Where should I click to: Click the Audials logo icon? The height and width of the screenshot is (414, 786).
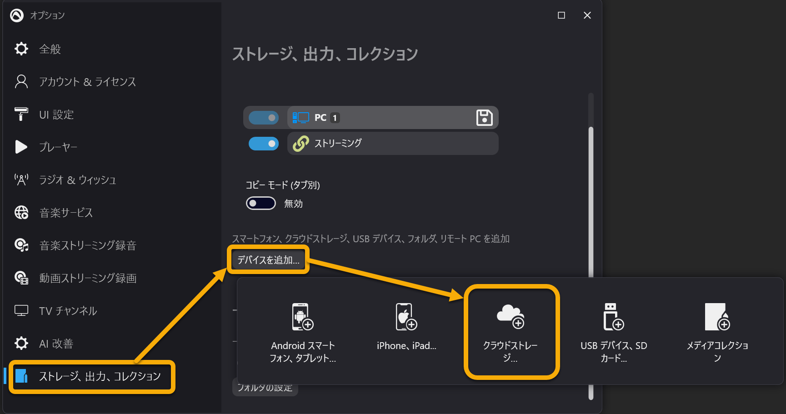tap(17, 15)
